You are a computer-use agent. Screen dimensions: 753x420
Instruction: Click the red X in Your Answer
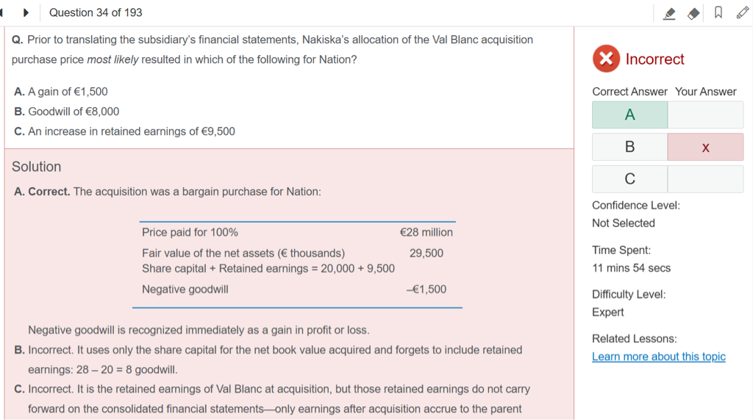point(705,147)
